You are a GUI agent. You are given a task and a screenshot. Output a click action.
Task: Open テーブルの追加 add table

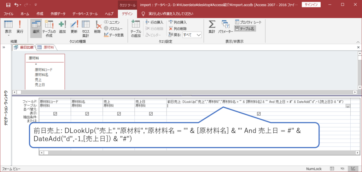tap(136, 28)
